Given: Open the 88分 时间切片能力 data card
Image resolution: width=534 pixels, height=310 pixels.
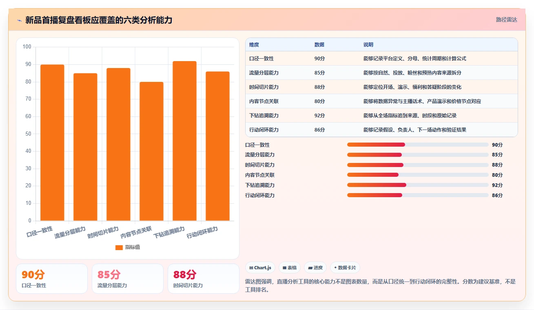Looking at the screenshot, I should click(204, 279).
